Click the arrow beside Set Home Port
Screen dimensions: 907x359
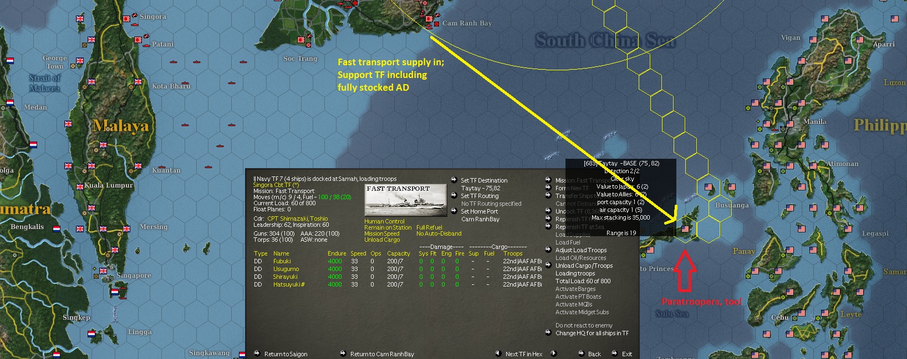click(453, 211)
